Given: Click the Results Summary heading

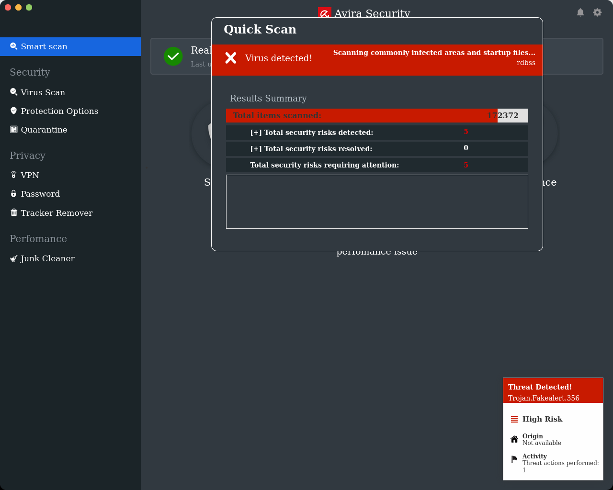Looking at the screenshot, I should (268, 98).
